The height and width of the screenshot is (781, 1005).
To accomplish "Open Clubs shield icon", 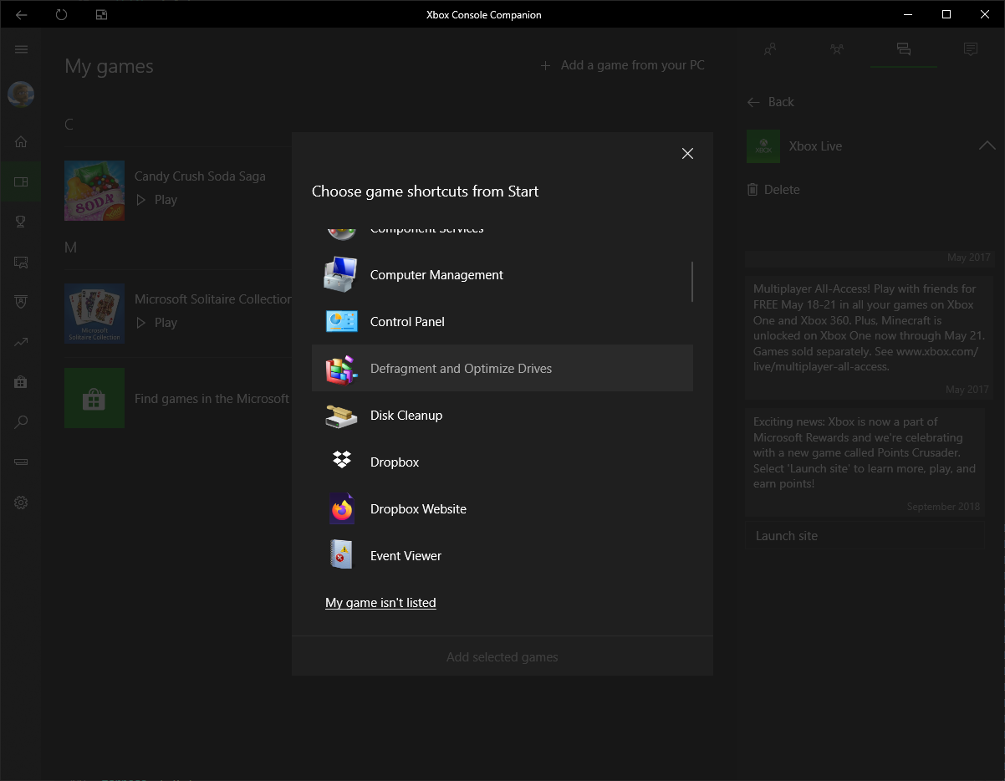I will click(x=22, y=302).
